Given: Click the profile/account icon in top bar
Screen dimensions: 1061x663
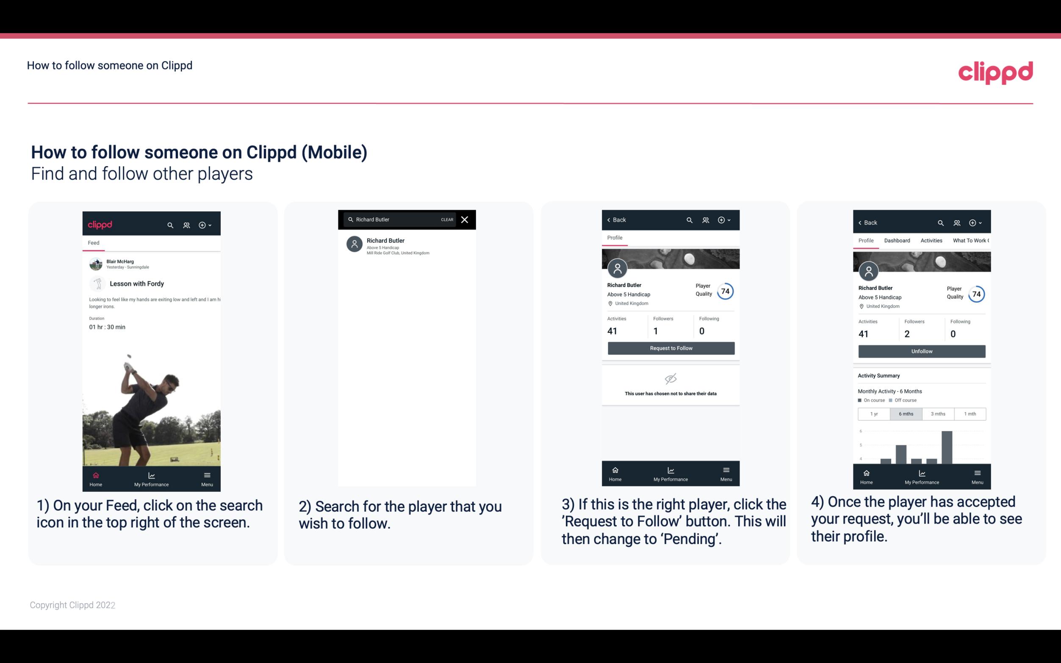Looking at the screenshot, I should pos(186,224).
